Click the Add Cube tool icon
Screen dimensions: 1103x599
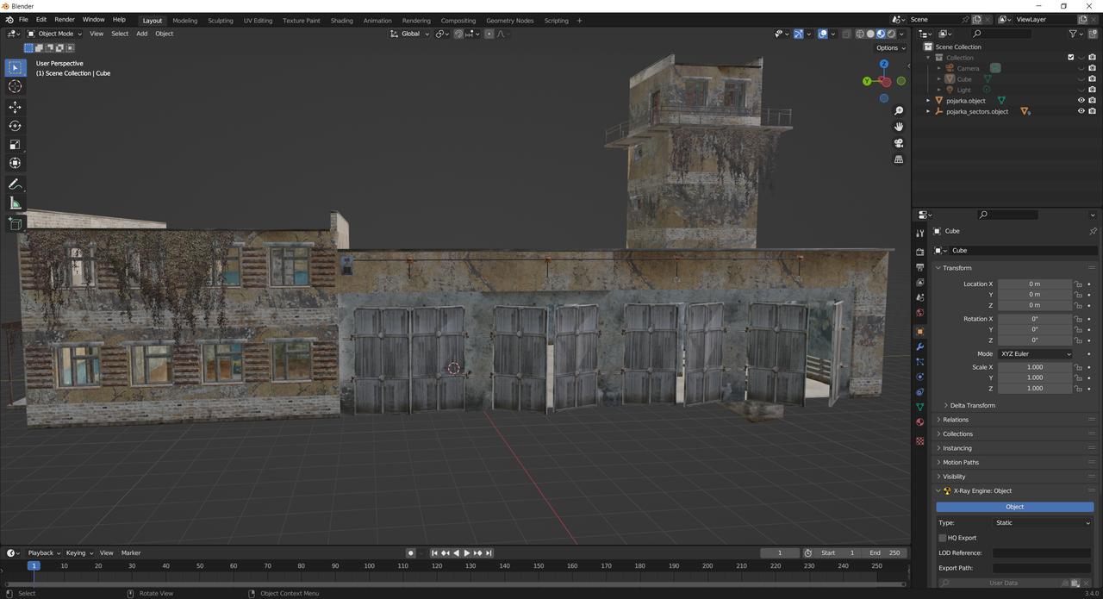click(x=15, y=223)
